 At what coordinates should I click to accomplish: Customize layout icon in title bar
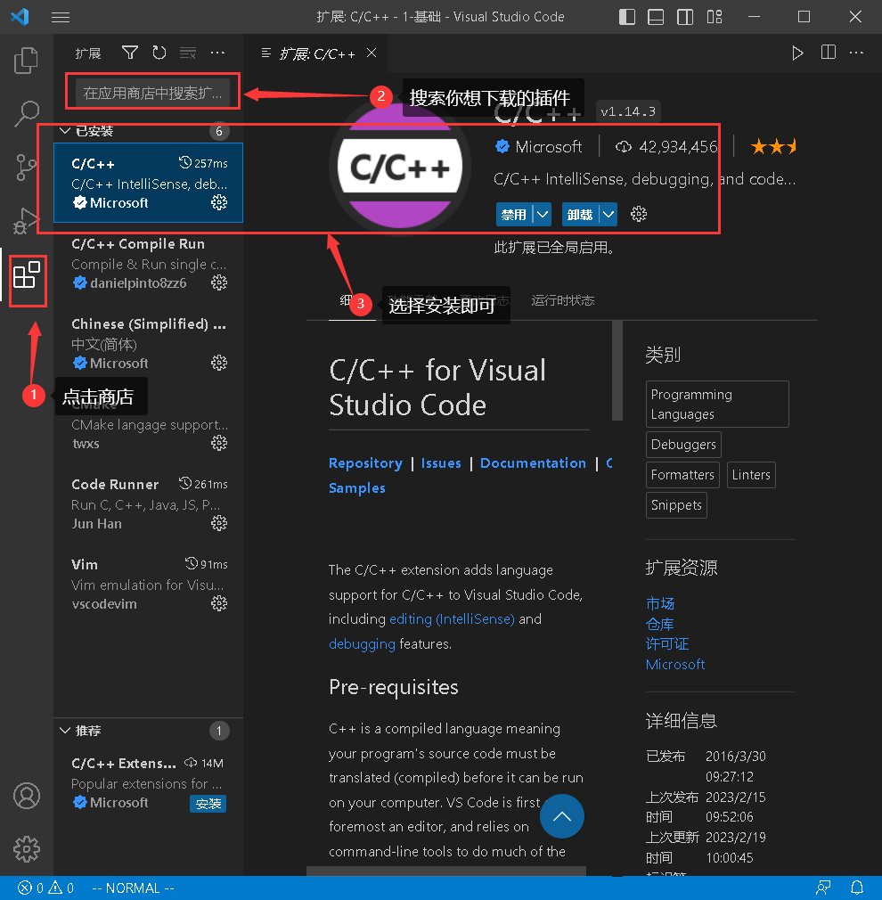(715, 17)
